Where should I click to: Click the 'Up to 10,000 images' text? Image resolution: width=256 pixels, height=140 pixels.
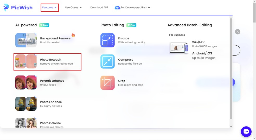coord(204,46)
